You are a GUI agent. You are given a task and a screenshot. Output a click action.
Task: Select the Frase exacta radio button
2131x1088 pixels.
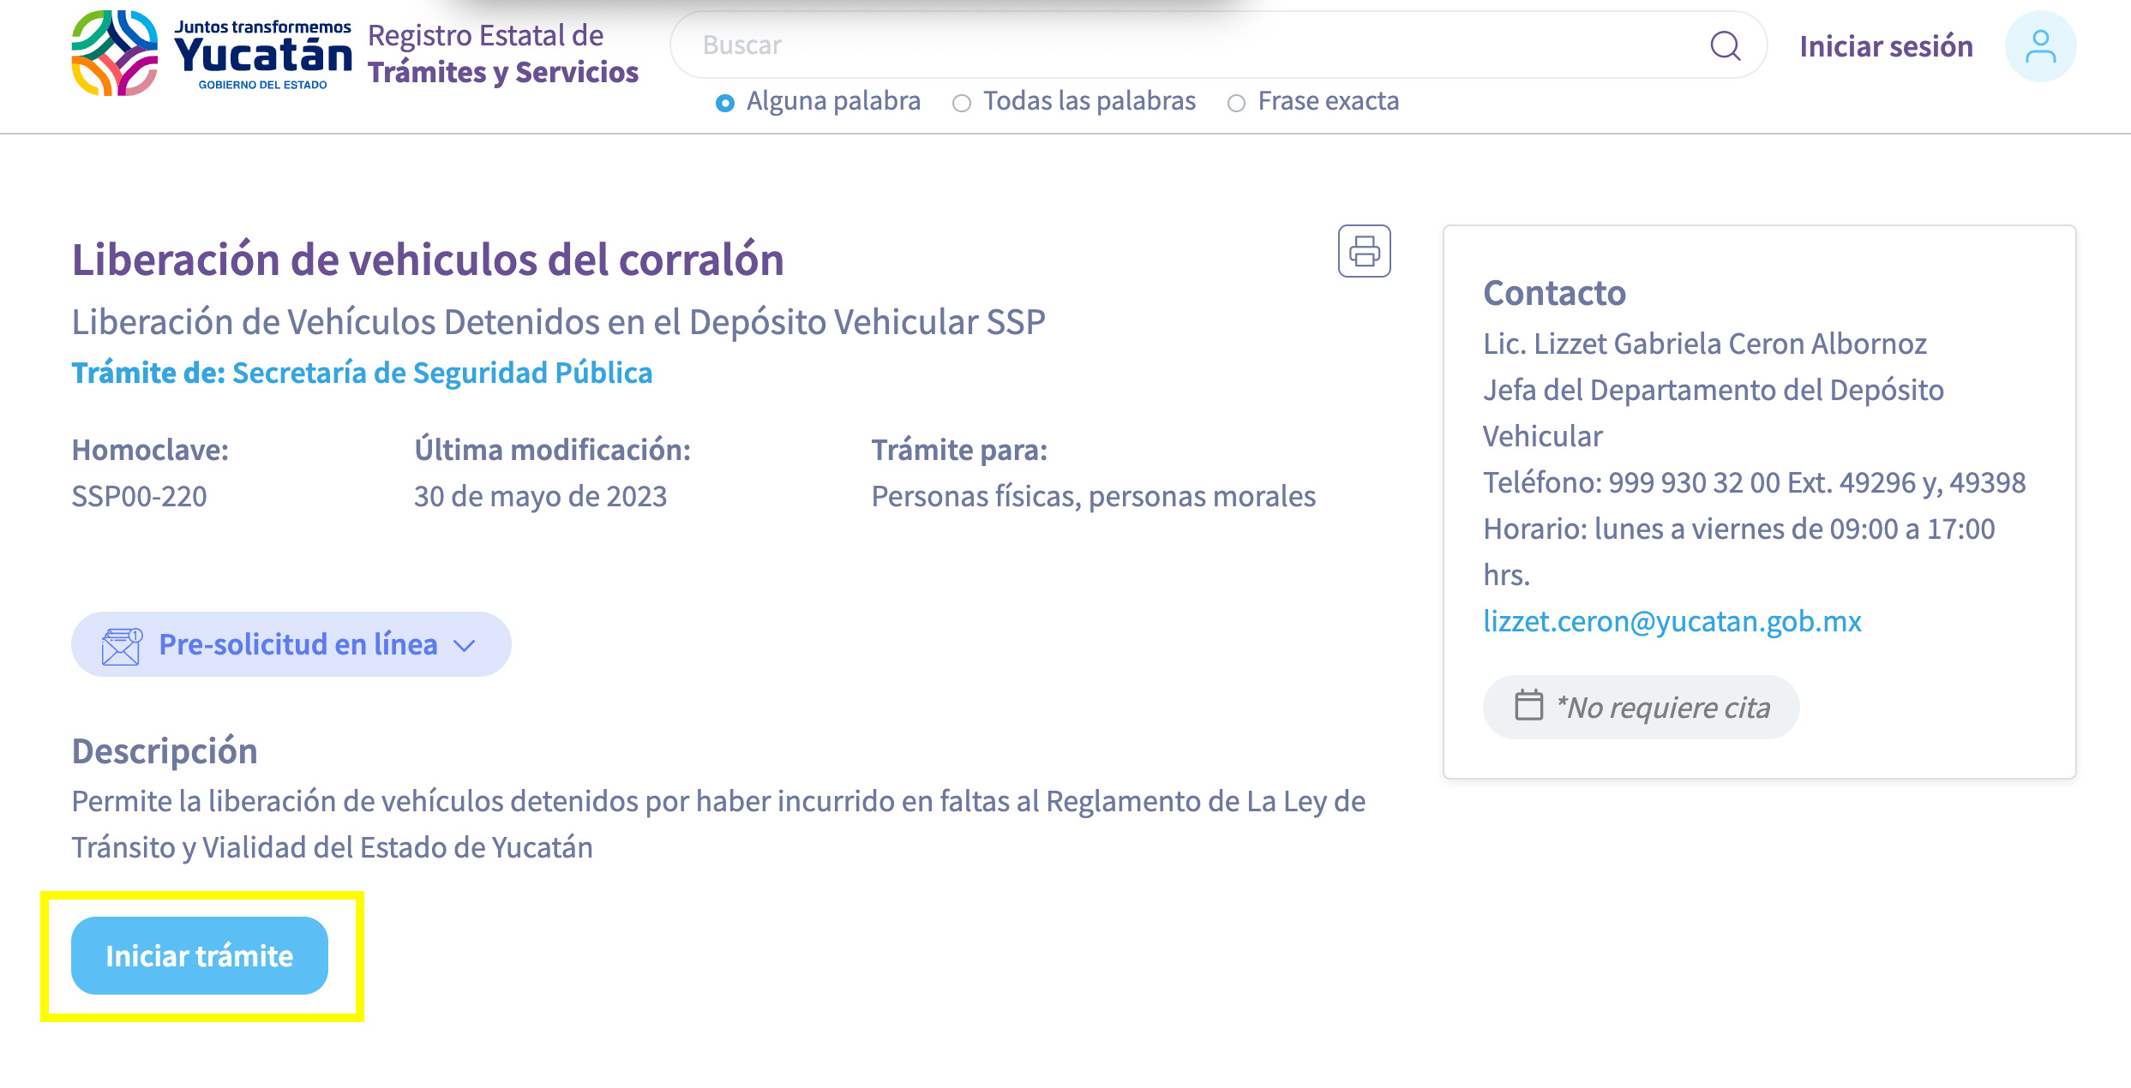(1236, 103)
